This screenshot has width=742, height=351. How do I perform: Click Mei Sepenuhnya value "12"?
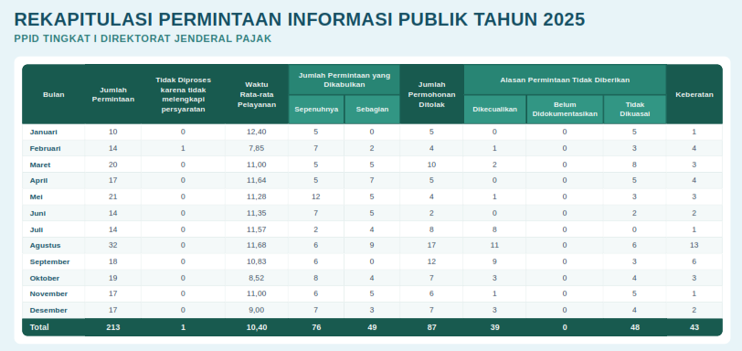pyautogui.click(x=316, y=197)
